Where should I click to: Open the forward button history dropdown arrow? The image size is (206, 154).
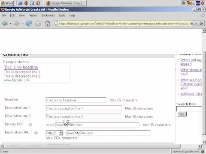pyautogui.click(x=23, y=23)
